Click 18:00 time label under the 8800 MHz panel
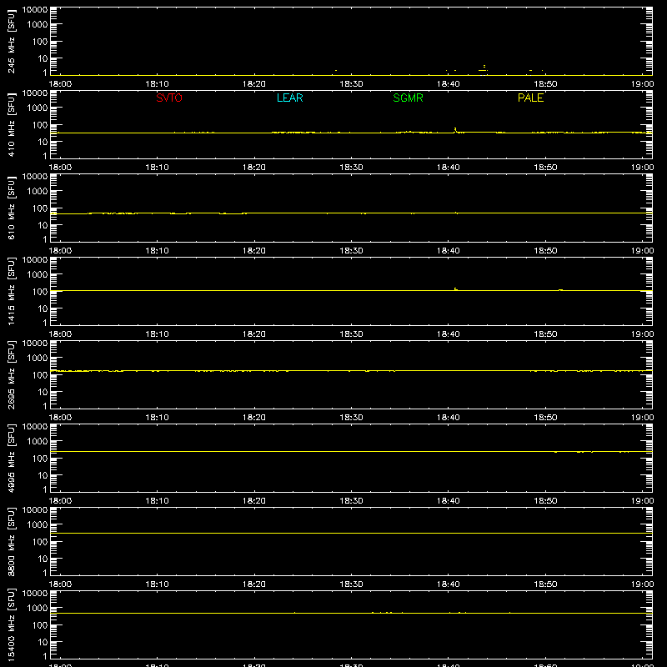Image resolution: width=667 pixels, height=667 pixels. 60,584
